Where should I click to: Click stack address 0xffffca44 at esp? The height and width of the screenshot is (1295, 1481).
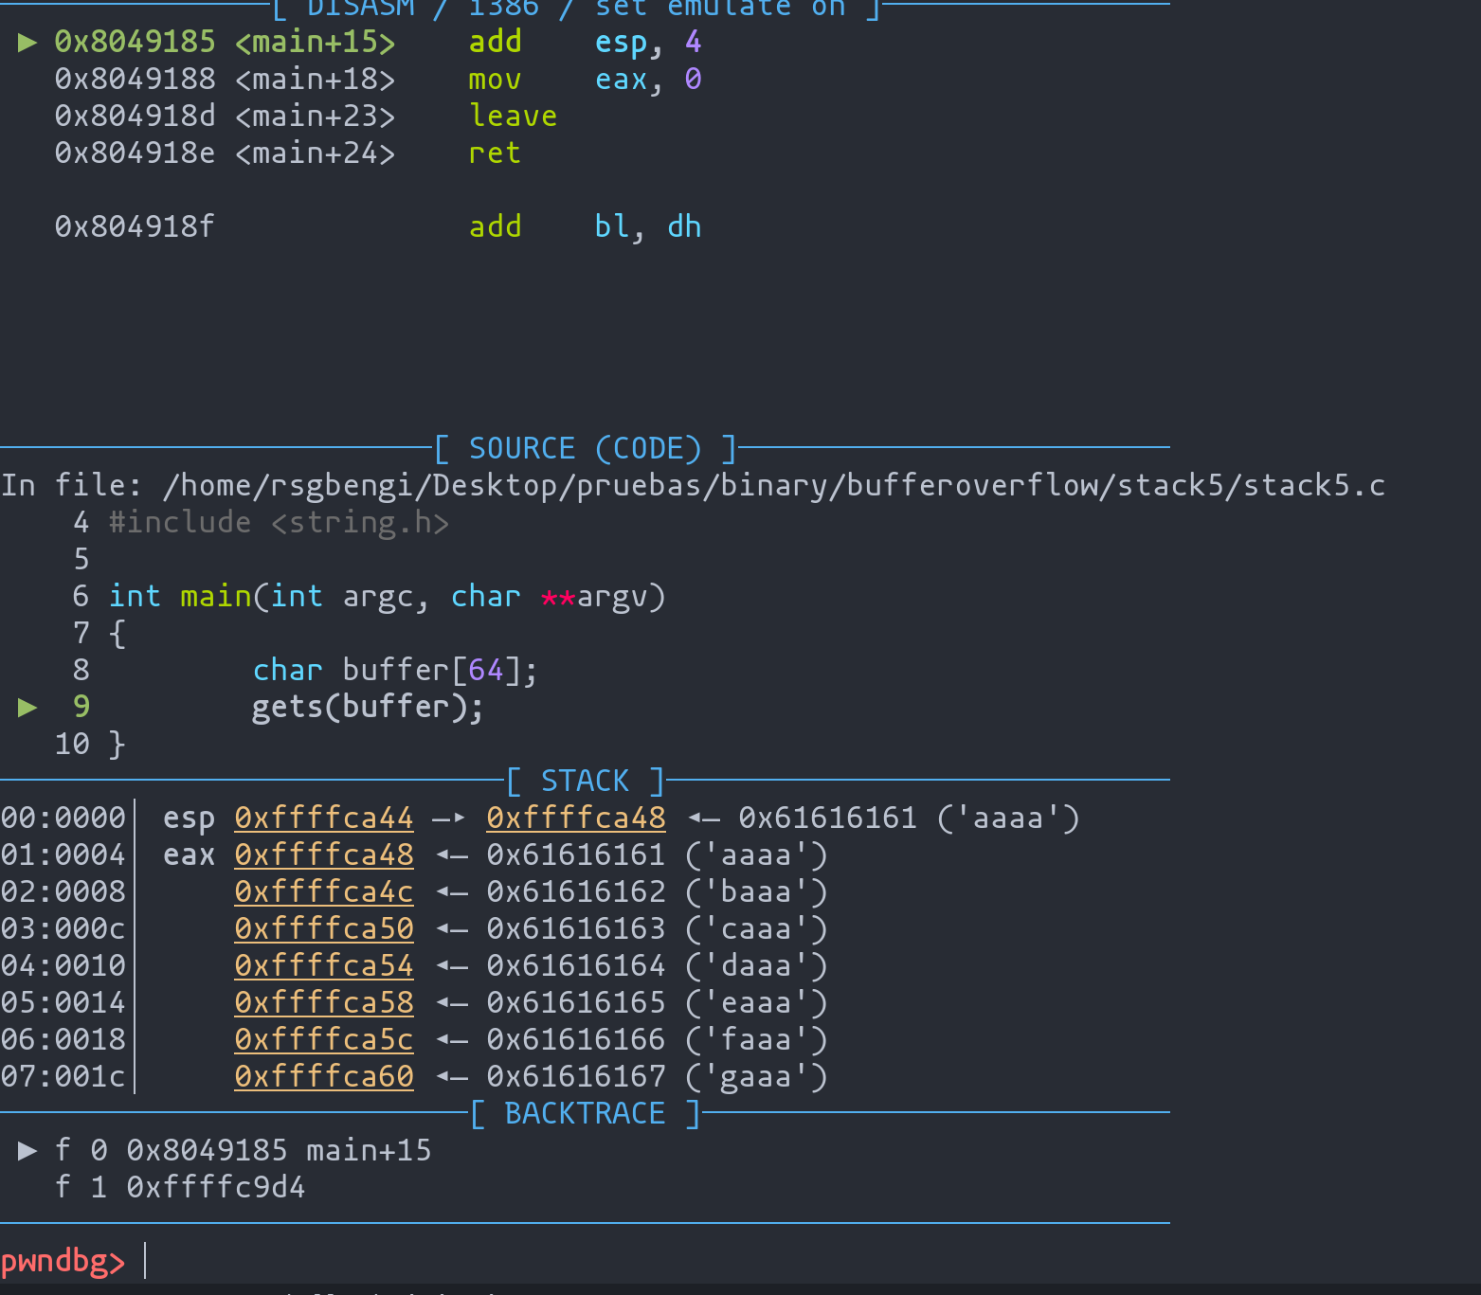[323, 818]
